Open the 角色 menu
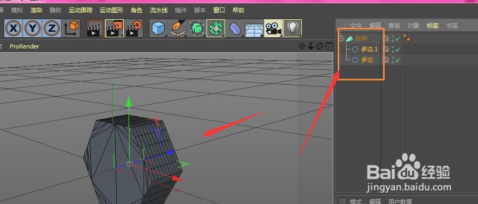 (x=136, y=10)
